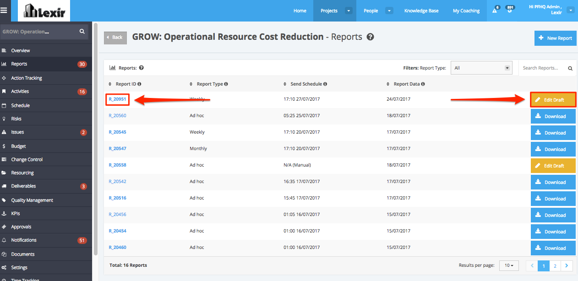Viewport: 578px width, 281px height.
Task: Click the Lexir logo
Action: click(44, 11)
